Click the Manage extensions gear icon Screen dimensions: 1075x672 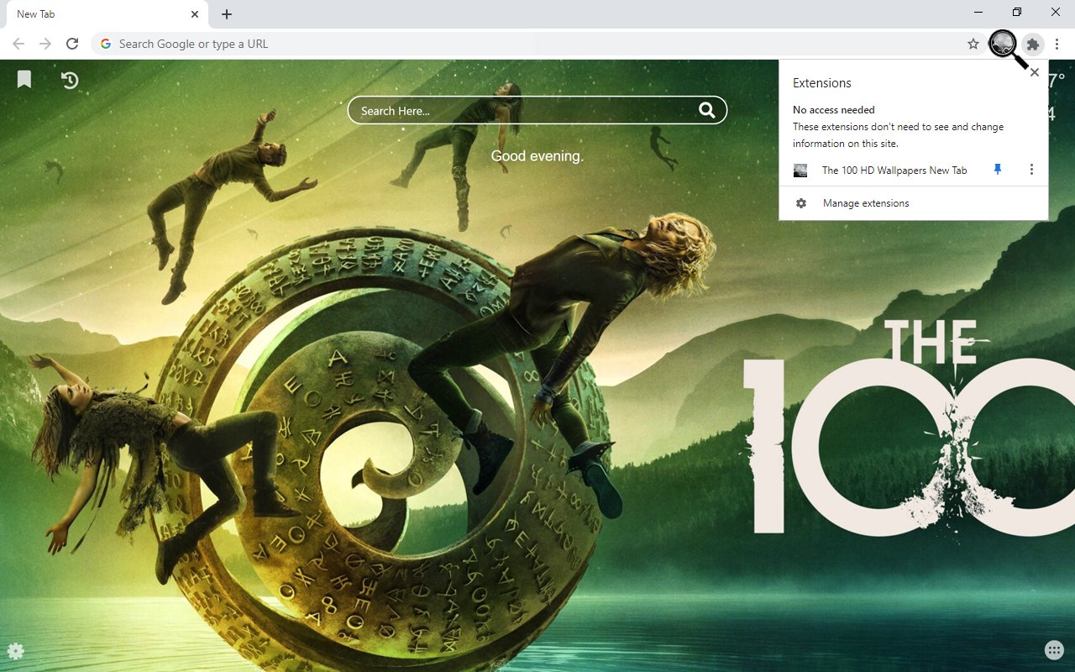(x=801, y=203)
